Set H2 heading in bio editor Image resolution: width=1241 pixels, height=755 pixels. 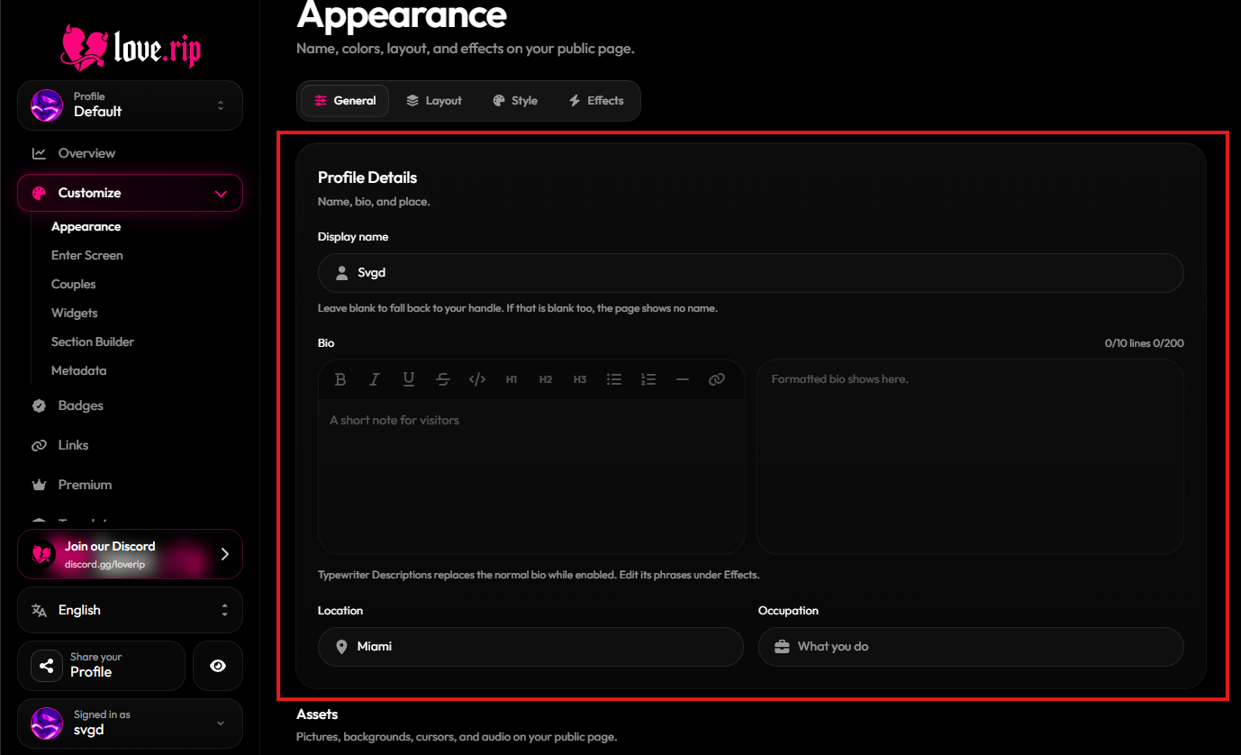click(x=546, y=379)
